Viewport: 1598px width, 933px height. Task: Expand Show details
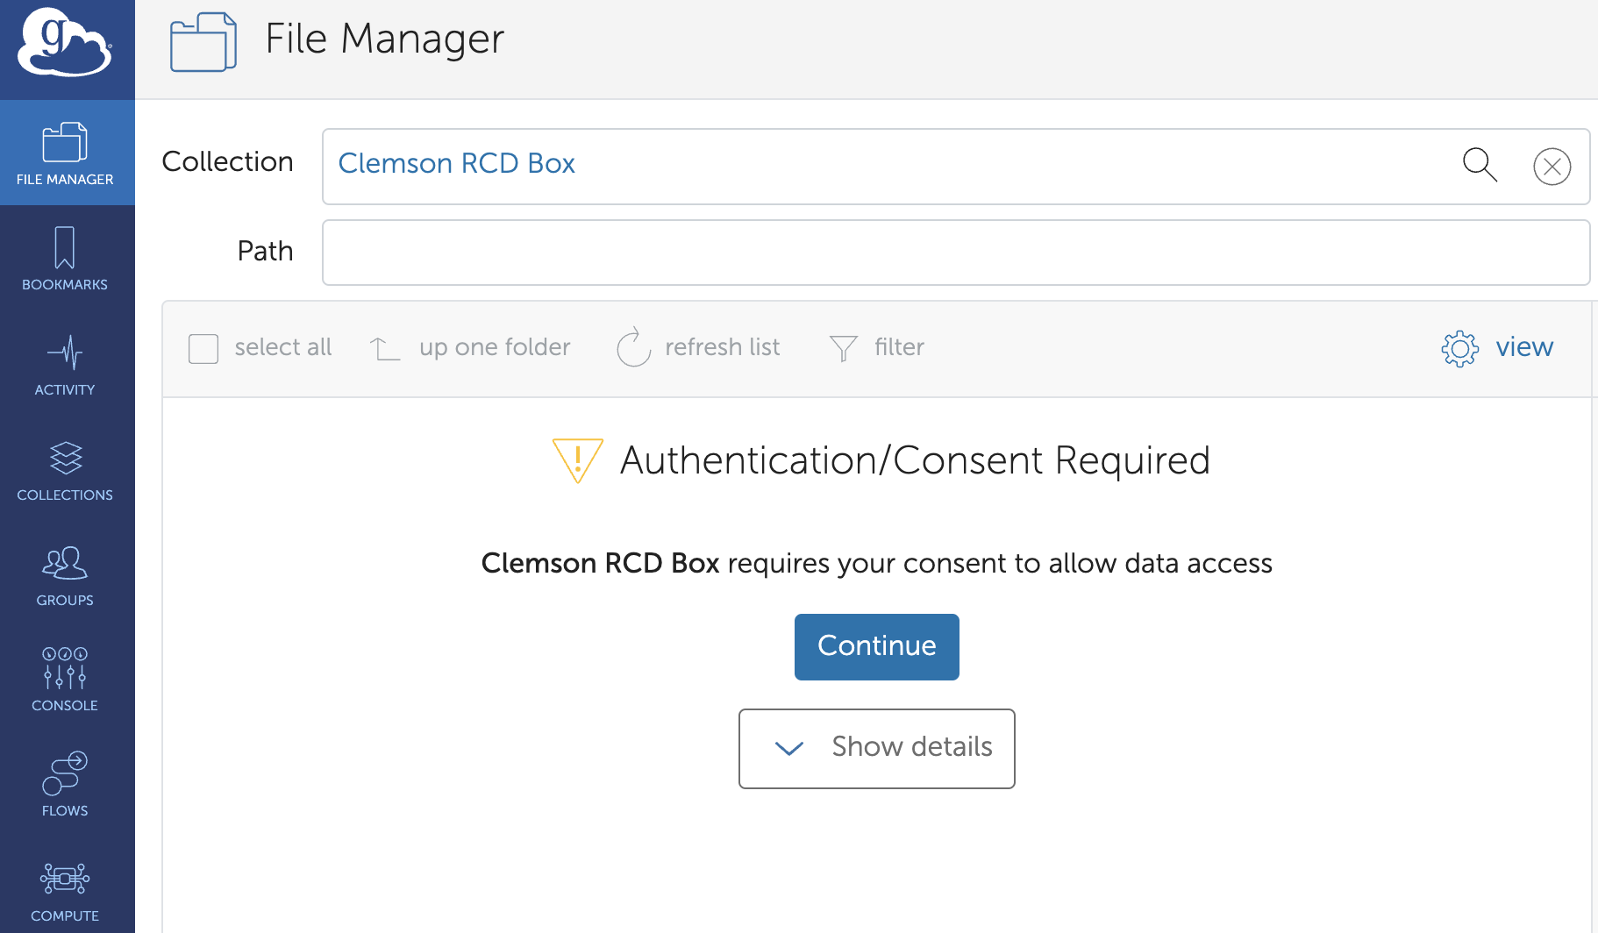coord(877,749)
